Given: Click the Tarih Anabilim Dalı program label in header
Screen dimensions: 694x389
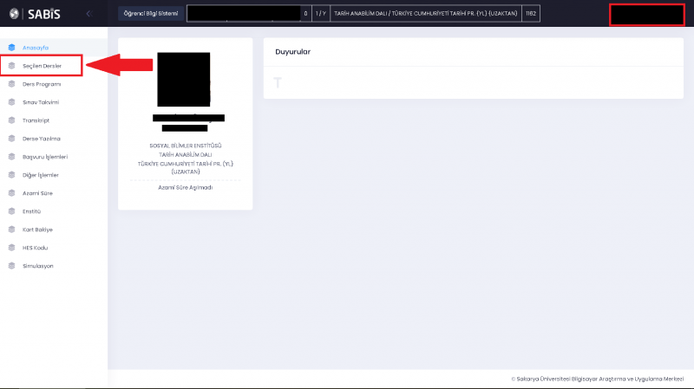Looking at the screenshot, I should (424, 13).
